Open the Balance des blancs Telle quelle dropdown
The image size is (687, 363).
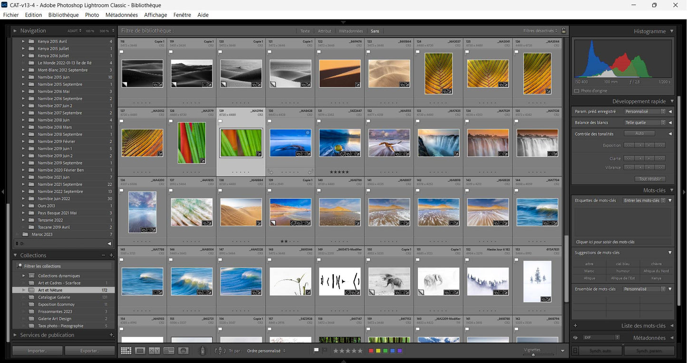pyautogui.click(x=645, y=122)
